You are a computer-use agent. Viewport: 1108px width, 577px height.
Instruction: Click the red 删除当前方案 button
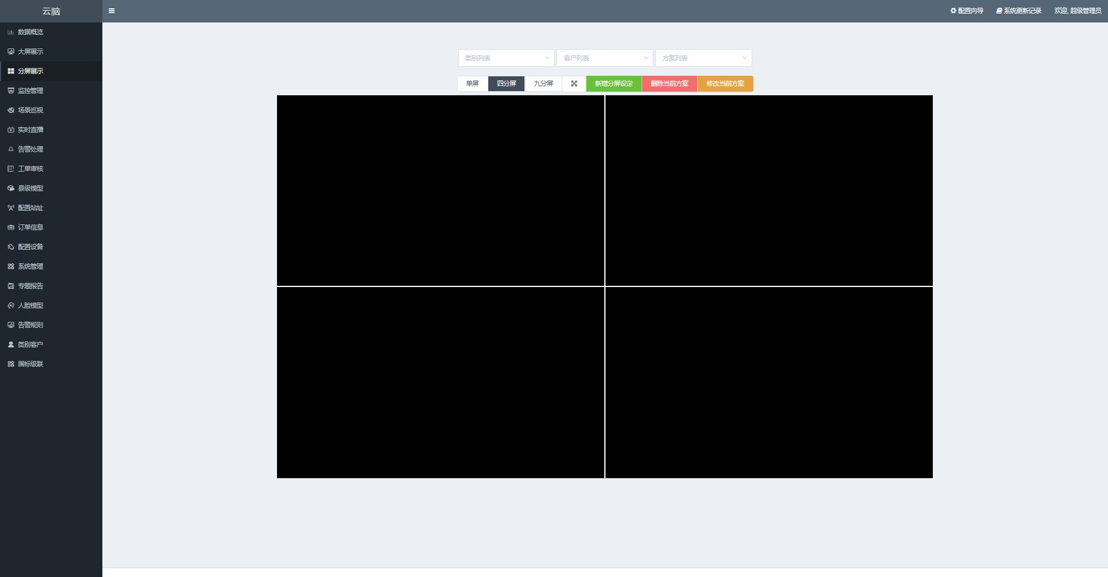[x=669, y=83]
